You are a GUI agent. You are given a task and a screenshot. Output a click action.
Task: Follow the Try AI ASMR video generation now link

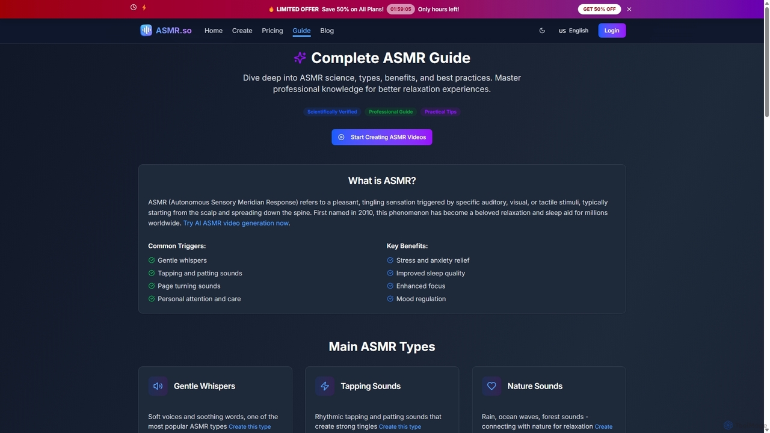(x=236, y=223)
